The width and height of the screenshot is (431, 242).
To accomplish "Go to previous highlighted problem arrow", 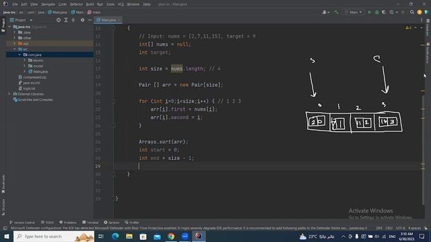I will tap(416, 28).
